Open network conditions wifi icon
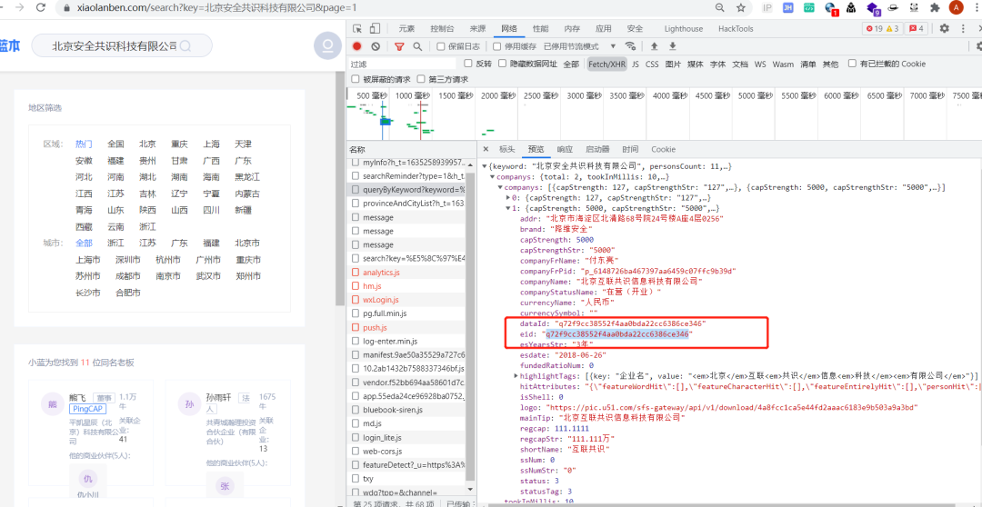The image size is (982, 507). (631, 46)
